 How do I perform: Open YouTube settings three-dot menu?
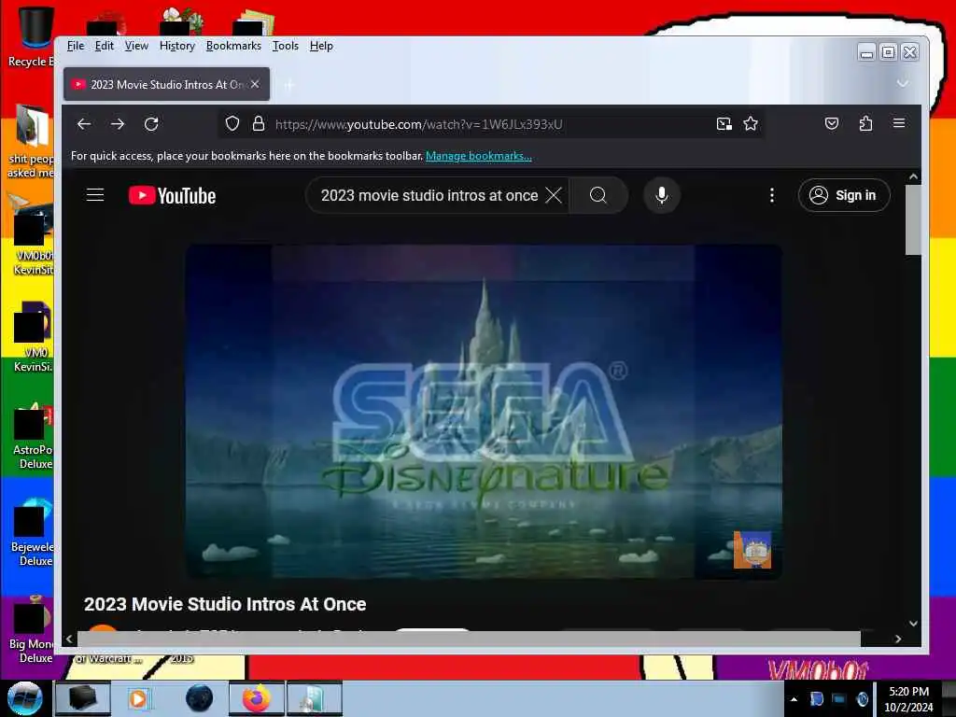772,195
